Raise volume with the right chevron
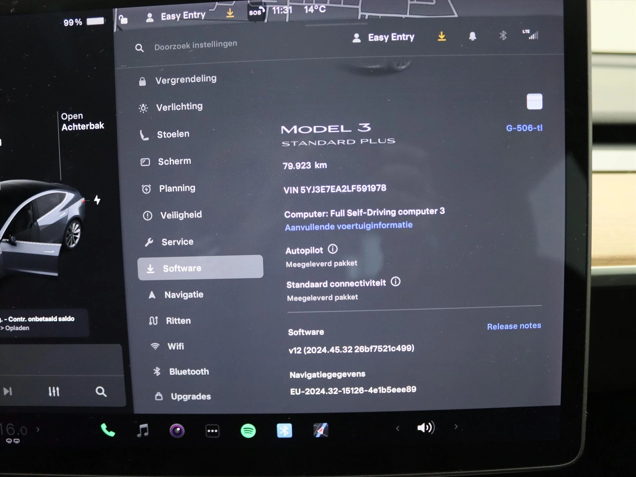This screenshot has width=636, height=477. [456, 427]
